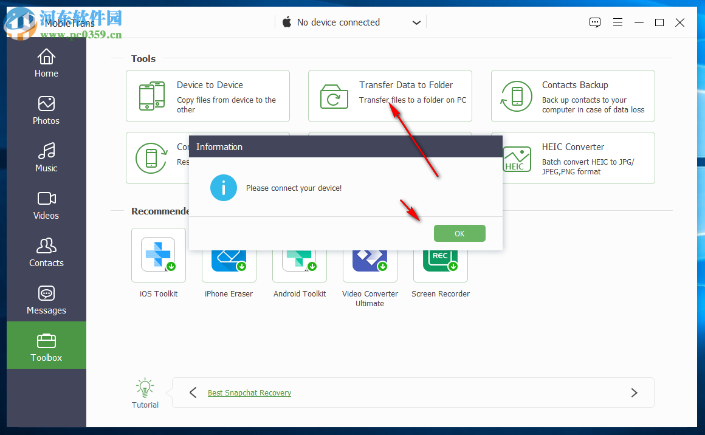This screenshot has height=435, width=705.
Task: Click the feedback chat icon
Action: 594,22
